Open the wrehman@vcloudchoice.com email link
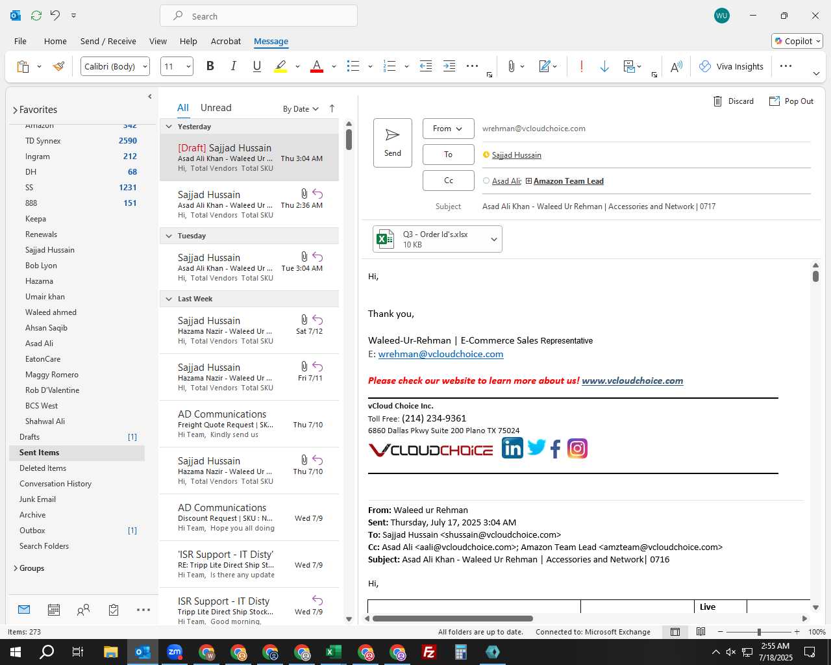 pos(441,354)
